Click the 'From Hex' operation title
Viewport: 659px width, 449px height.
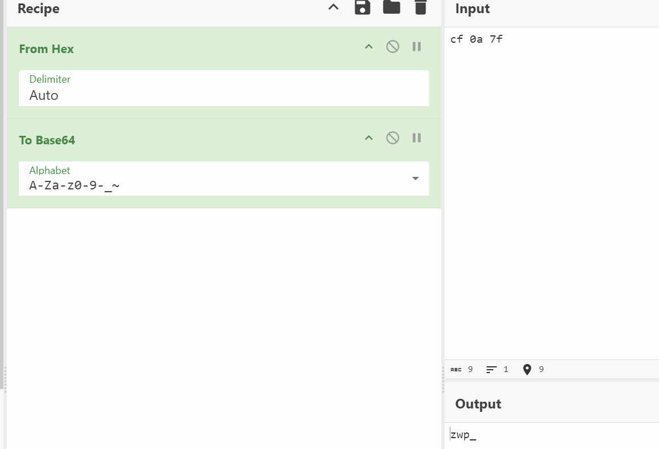(46, 49)
